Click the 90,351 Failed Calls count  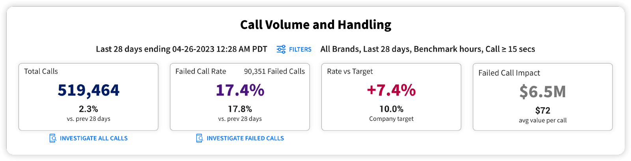(x=274, y=71)
